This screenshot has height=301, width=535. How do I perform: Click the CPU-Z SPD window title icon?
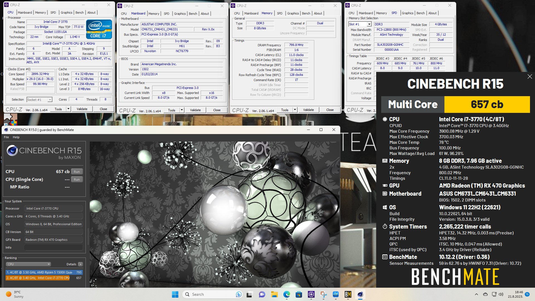tap(347, 5)
